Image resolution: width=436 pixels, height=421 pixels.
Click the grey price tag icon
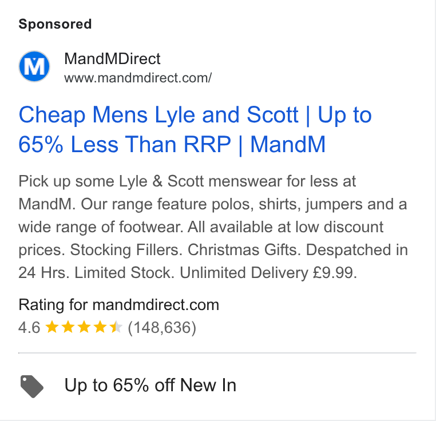(31, 386)
